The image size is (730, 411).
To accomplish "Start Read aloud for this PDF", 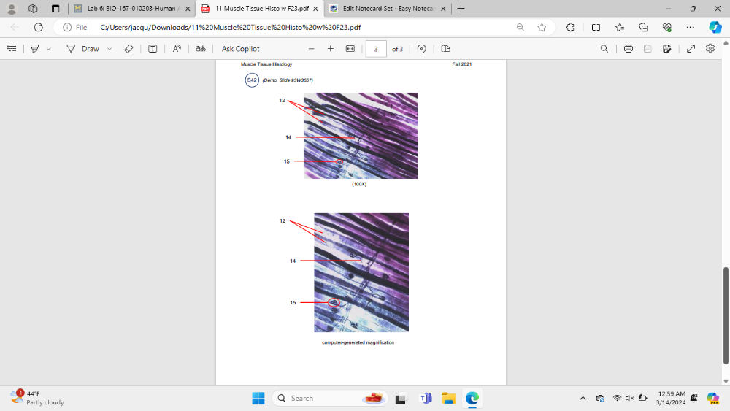I will (x=177, y=49).
